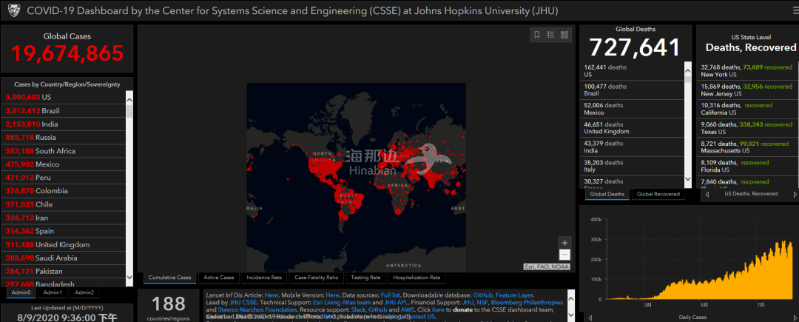Go to next US state panel view
This screenshot has height=322, width=799.
791,194
